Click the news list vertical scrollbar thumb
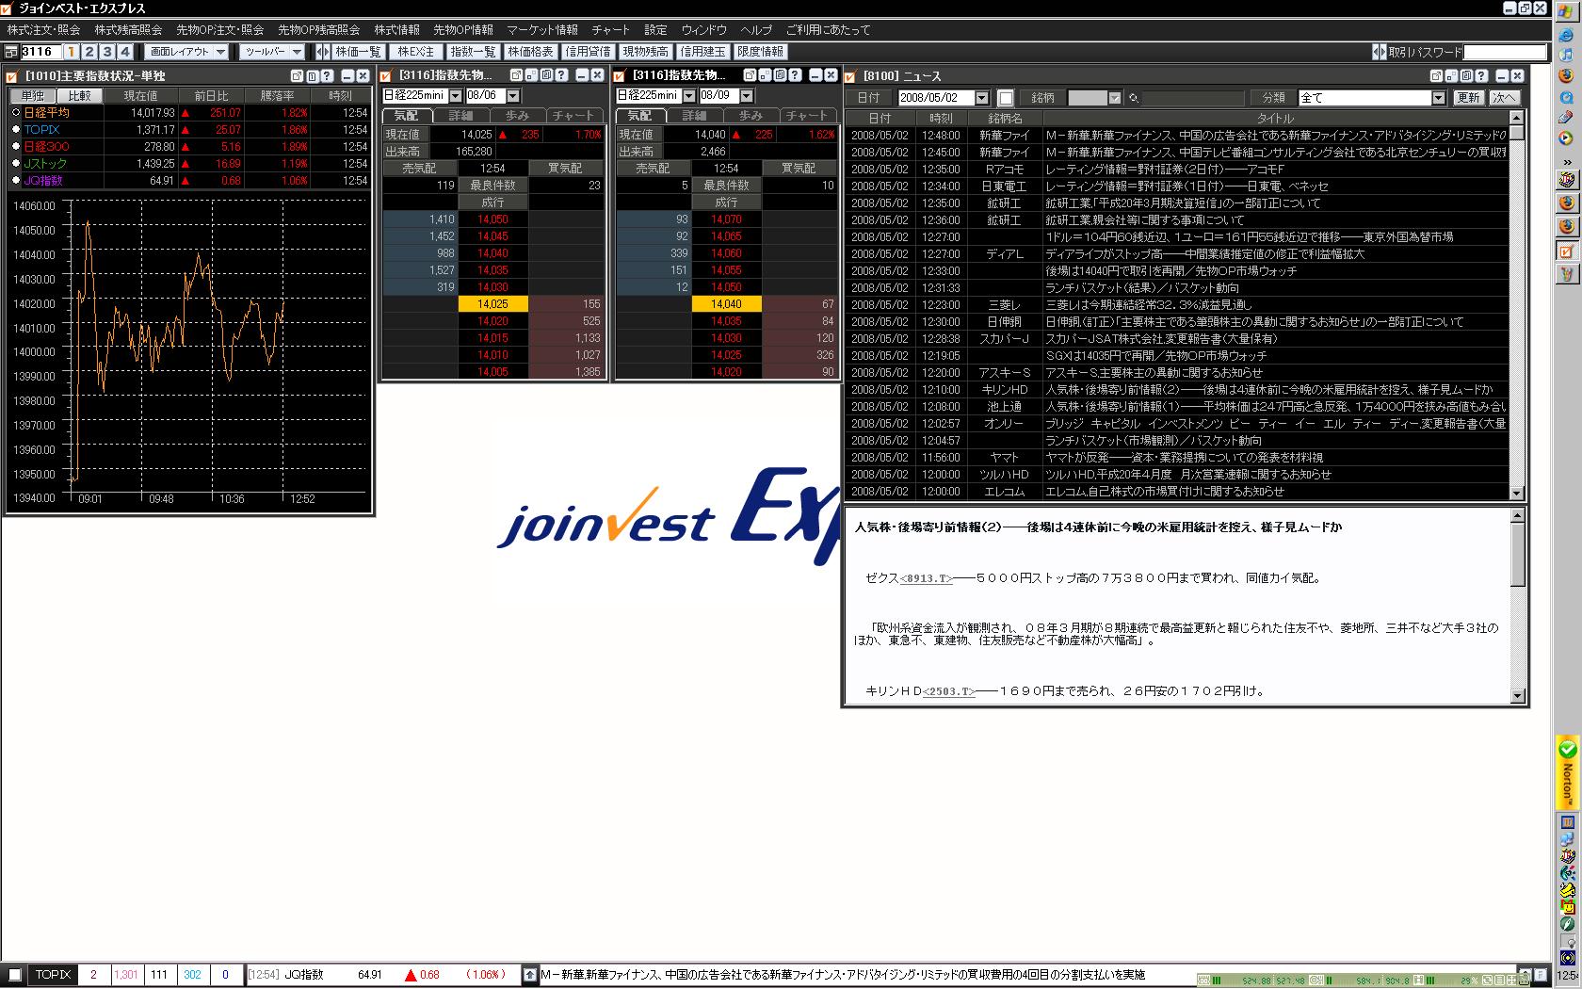 point(1516,133)
